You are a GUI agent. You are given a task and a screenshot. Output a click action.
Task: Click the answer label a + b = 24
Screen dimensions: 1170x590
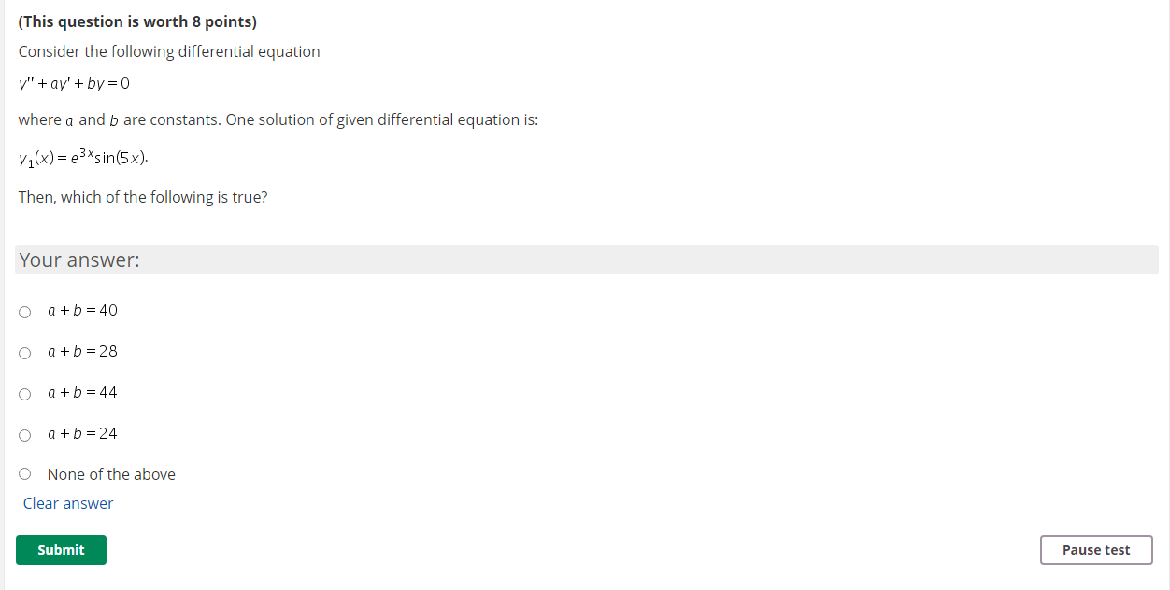[x=81, y=433]
